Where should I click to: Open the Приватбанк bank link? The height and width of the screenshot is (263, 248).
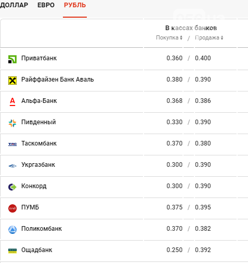click(x=39, y=58)
